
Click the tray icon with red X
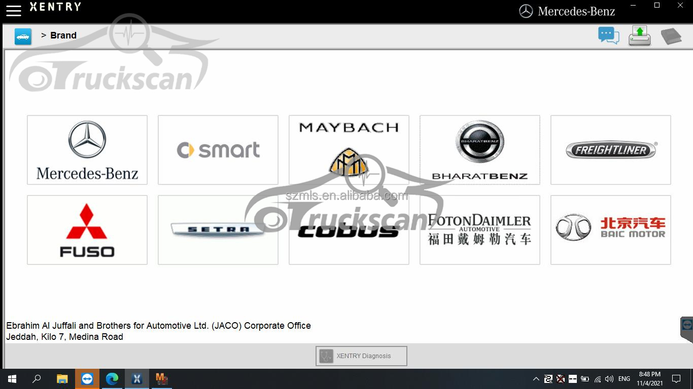[561, 379]
